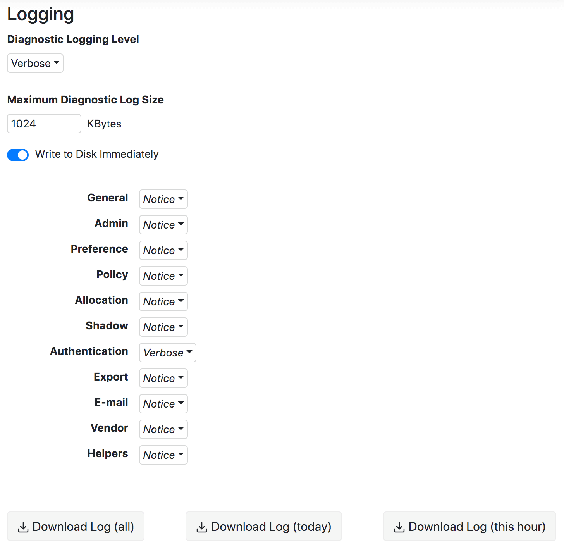The height and width of the screenshot is (551, 564).
Task: Select the Maximum Diagnostic Log Size field
Action: tap(44, 124)
